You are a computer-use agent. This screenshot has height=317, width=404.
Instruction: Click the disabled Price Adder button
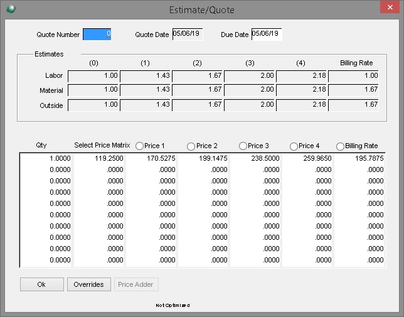(x=136, y=284)
